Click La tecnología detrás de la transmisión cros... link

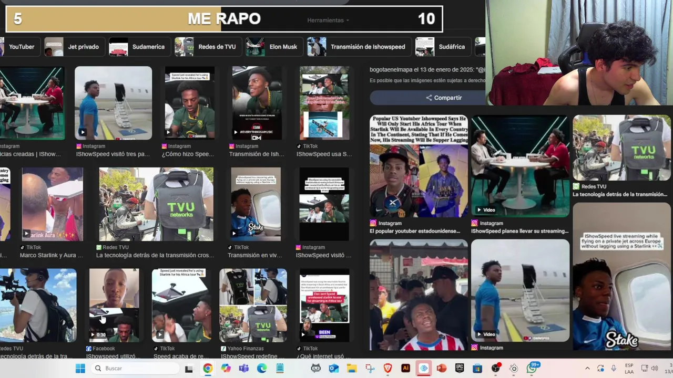[155, 255]
